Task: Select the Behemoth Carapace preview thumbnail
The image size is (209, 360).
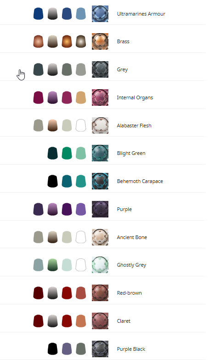Action: pos(100,181)
